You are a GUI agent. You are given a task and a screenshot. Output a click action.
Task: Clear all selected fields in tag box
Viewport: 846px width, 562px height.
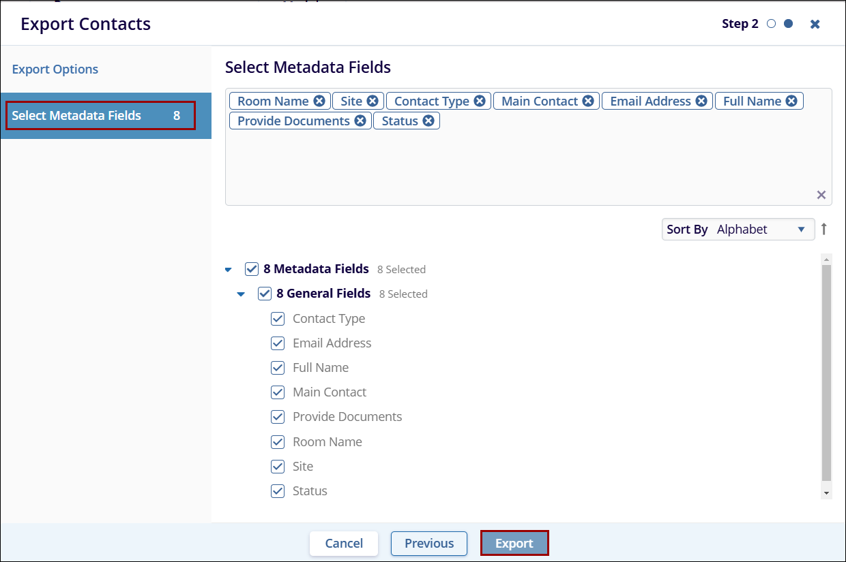[x=821, y=196]
